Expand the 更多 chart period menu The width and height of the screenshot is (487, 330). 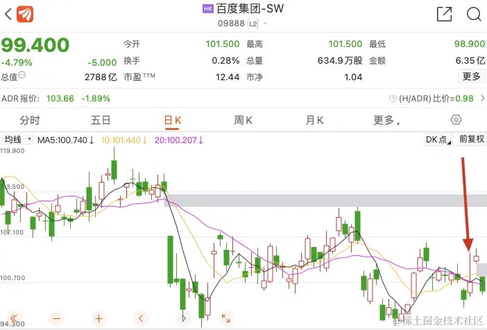[386, 120]
